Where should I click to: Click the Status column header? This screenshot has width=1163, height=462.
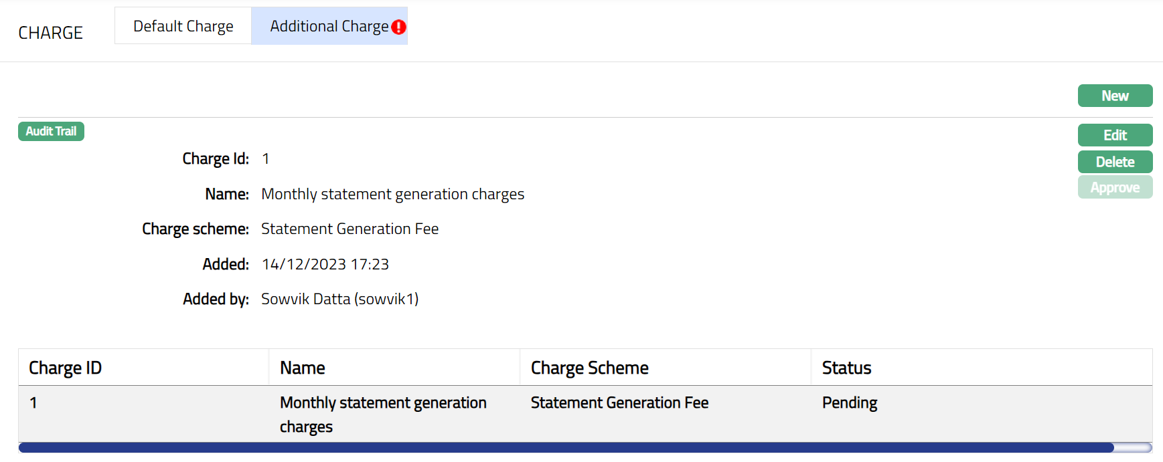(x=846, y=368)
